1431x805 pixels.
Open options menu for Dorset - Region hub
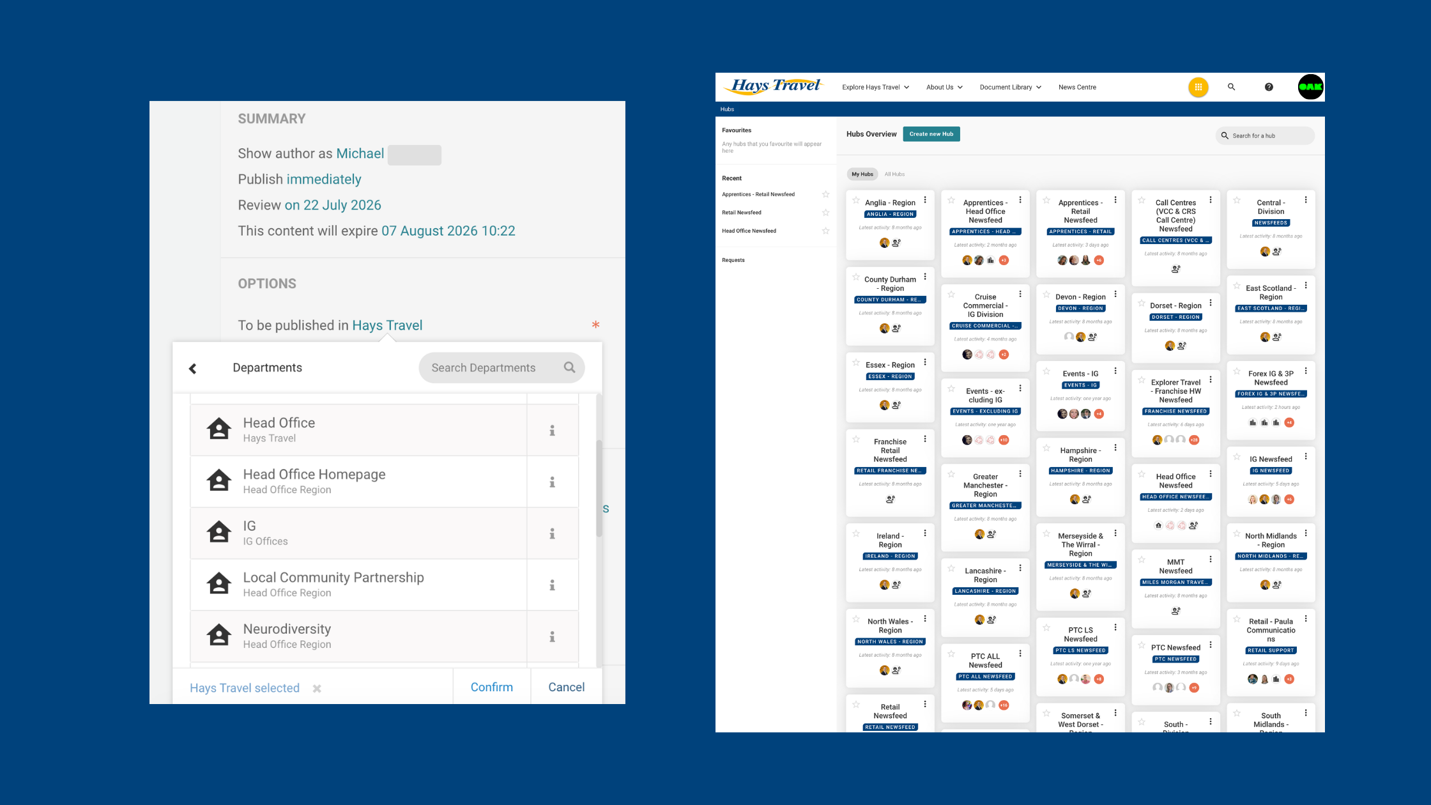coord(1211,303)
